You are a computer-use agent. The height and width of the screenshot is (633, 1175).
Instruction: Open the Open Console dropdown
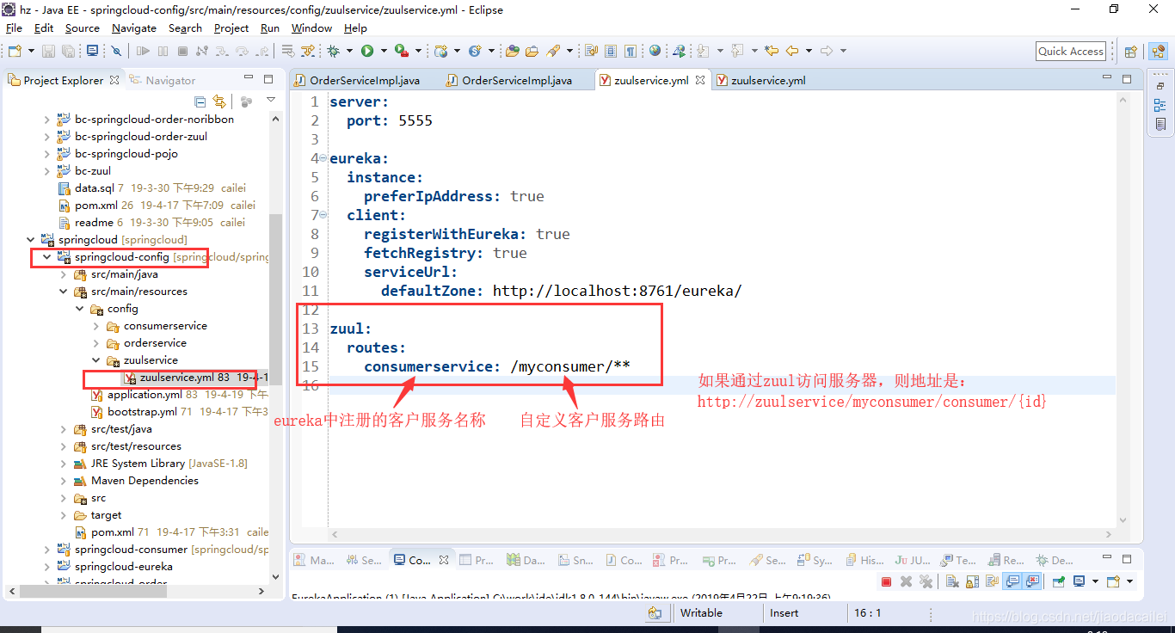(x=1129, y=581)
